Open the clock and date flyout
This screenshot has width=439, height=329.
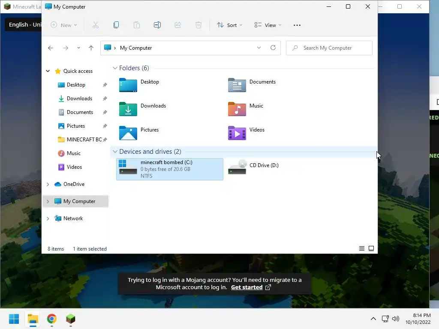tap(418, 319)
